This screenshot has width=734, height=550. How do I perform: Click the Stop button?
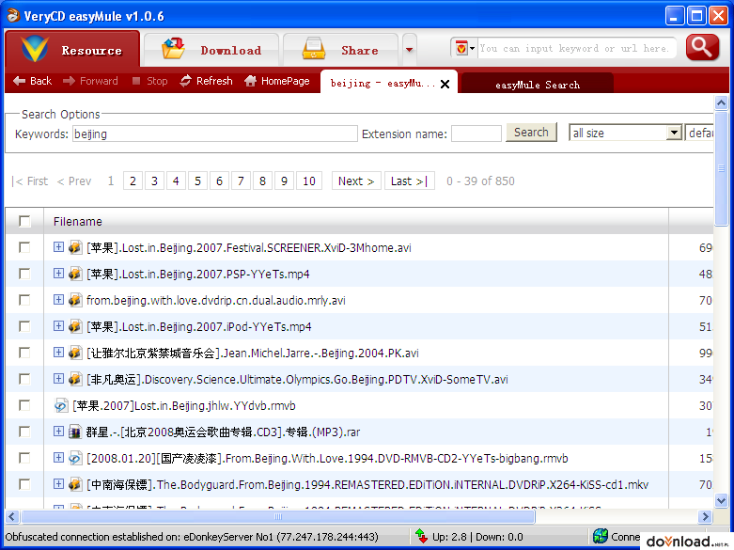coord(149,81)
